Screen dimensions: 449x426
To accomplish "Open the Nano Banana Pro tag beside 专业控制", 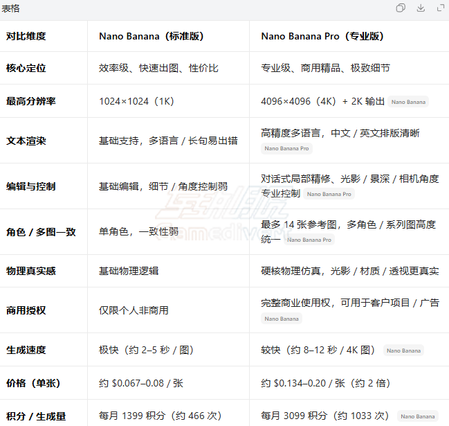I will pyautogui.click(x=329, y=194).
